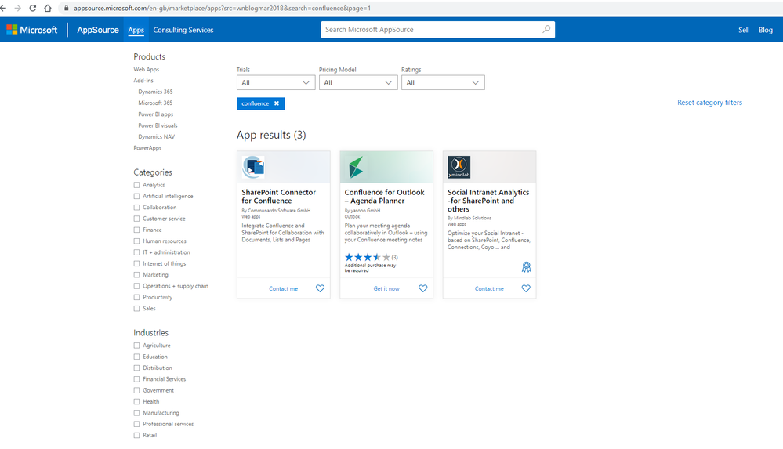
Task: Click Reset category filters
Action: click(x=709, y=103)
